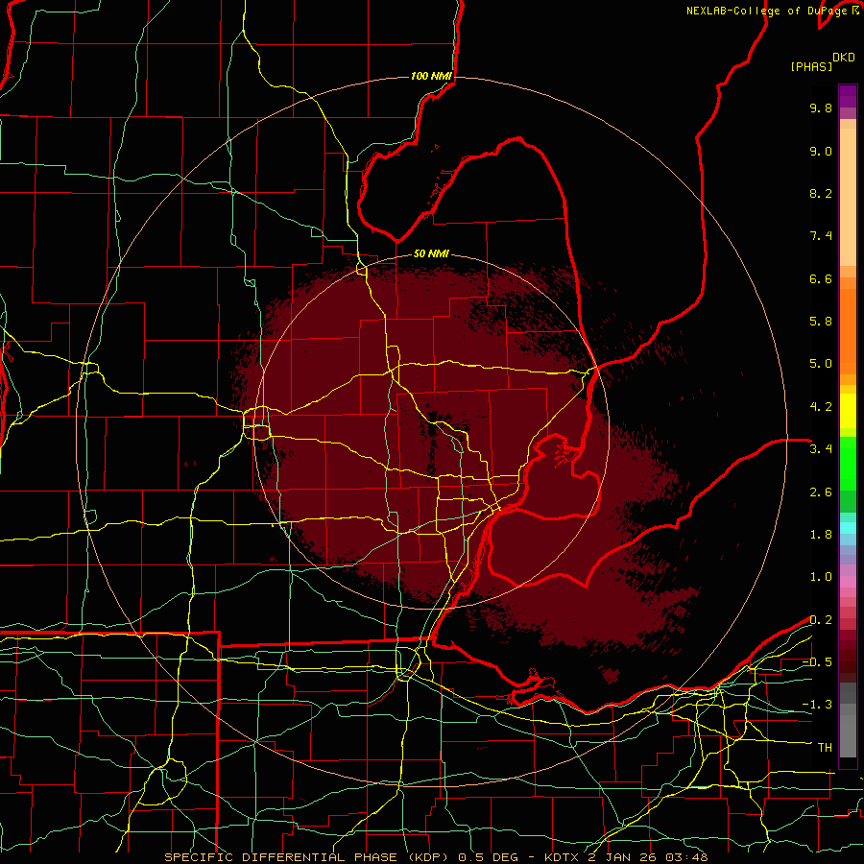Click the 1.0 scale value
Image resolution: width=864 pixels, height=864 pixels.
821,577
